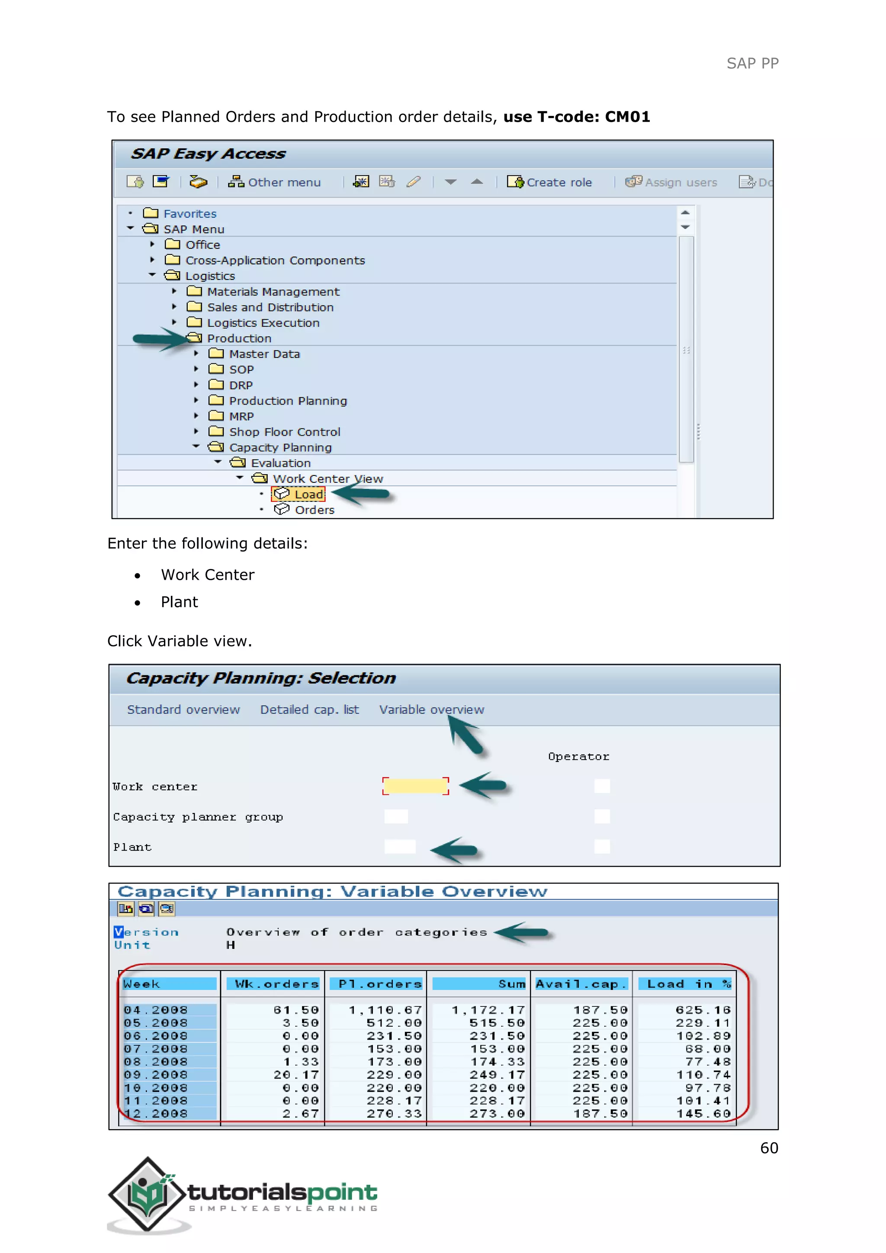Click the Favorites folder icon
Viewport: 886px width, 1253px height.
(151, 213)
